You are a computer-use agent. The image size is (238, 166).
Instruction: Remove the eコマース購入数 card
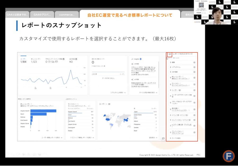point(194,126)
